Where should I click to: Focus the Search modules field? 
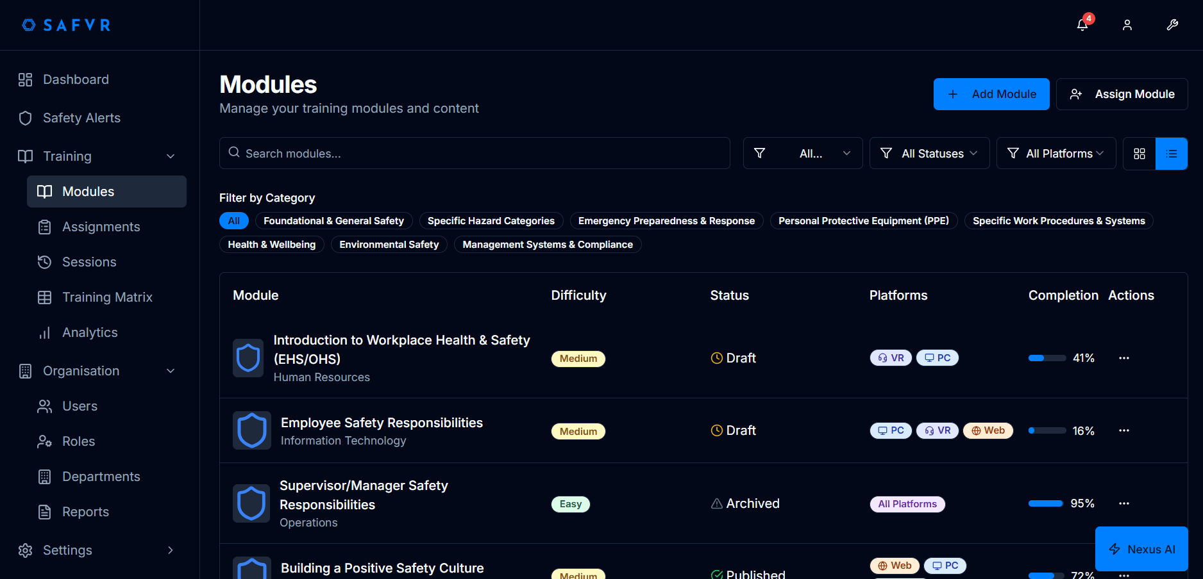coord(475,153)
